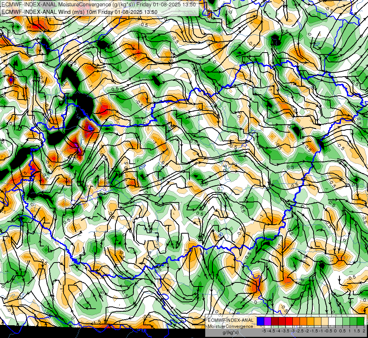The image size is (368, 338).
Task: Select the legend swatch between -4 and -3.5
Action: coord(282,321)
